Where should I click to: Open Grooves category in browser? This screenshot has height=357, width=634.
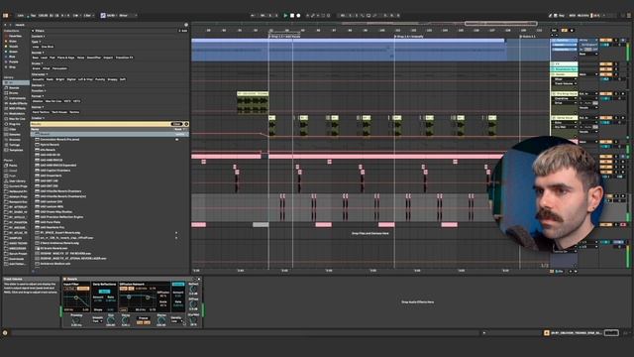pos(15,140)
